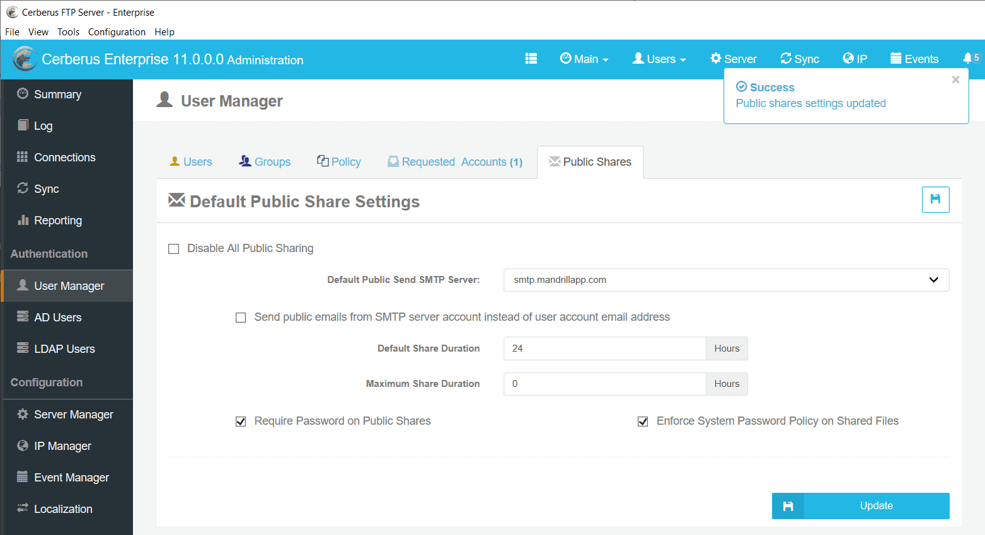The width and height of the screenshot is (985, 535).
Task: Switch to the Users tab
Action: [191, 162]
